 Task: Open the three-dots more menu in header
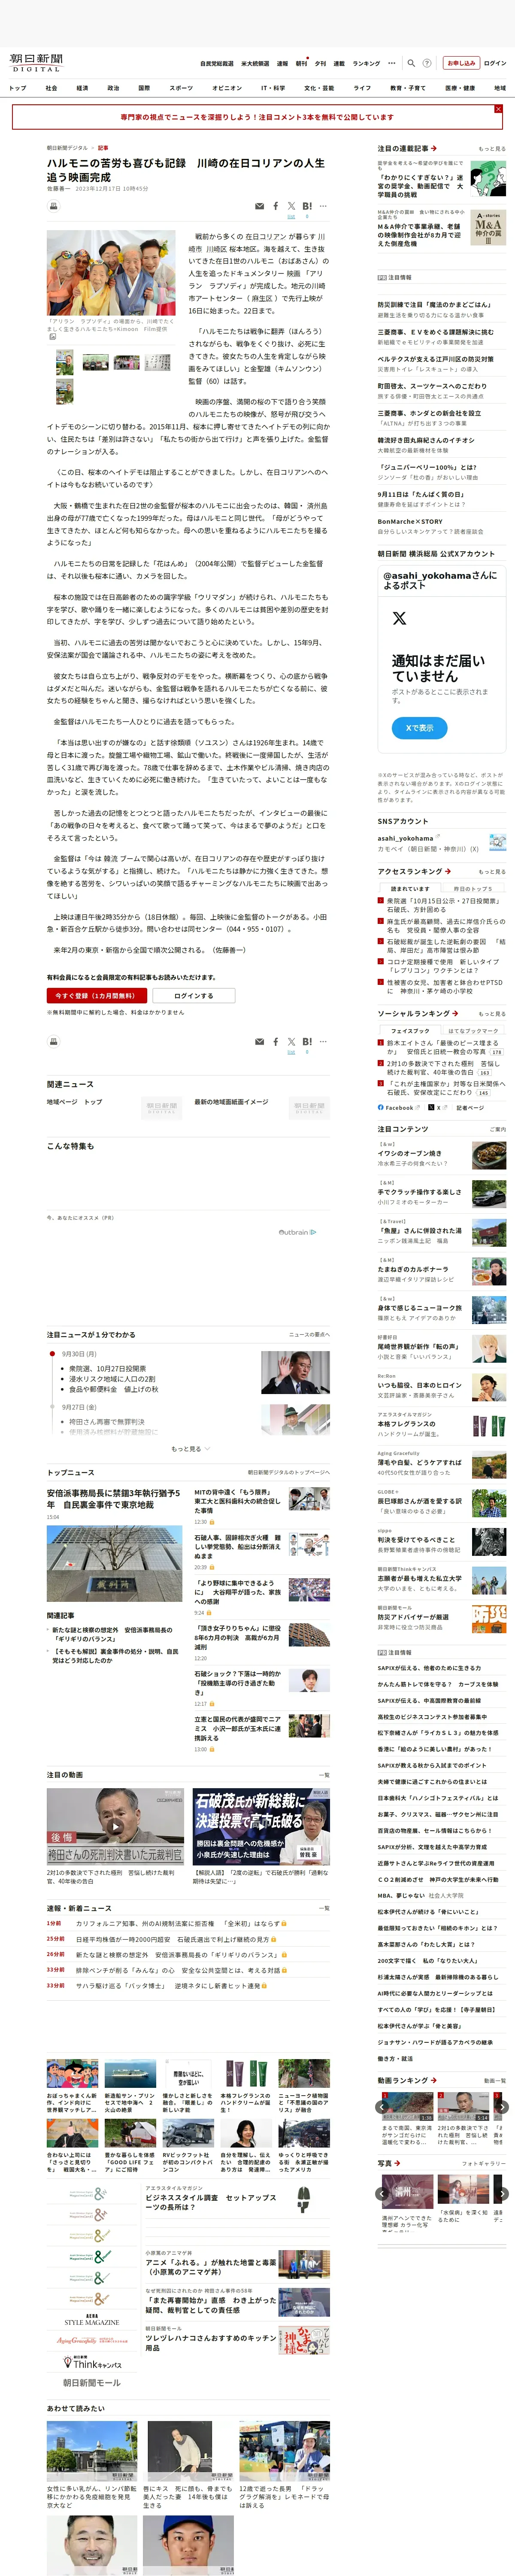(x=392, y=63)
